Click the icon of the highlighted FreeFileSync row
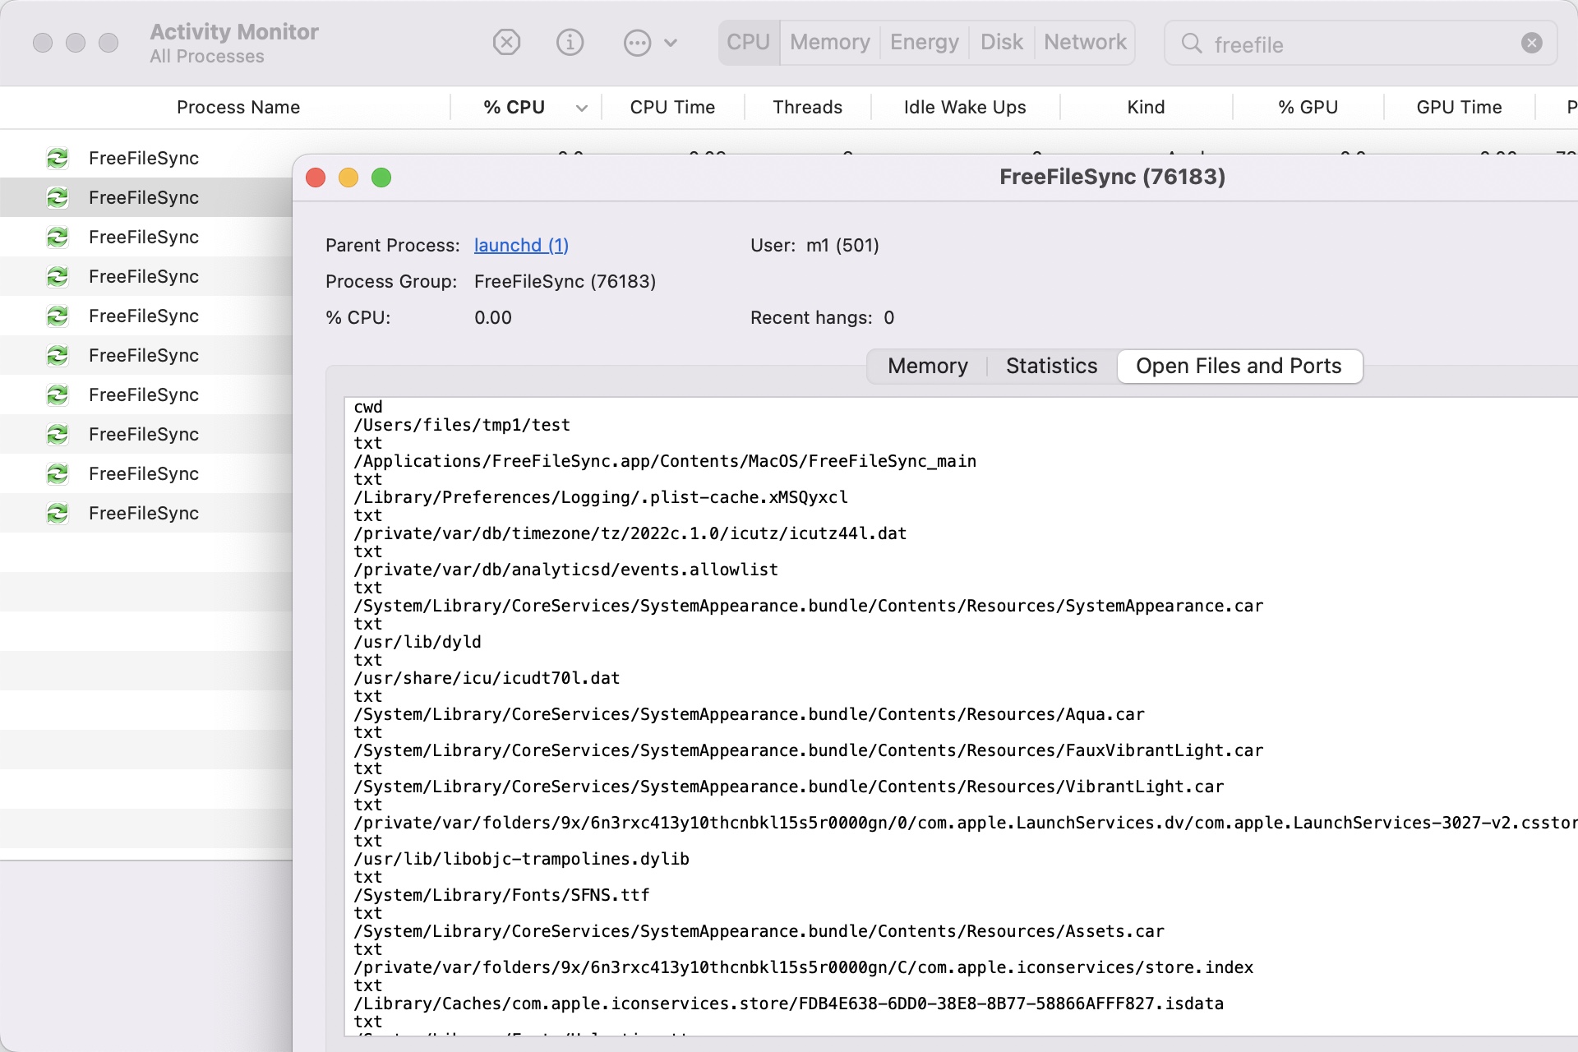This screenshot has height=1052, width=1578. 58,197
